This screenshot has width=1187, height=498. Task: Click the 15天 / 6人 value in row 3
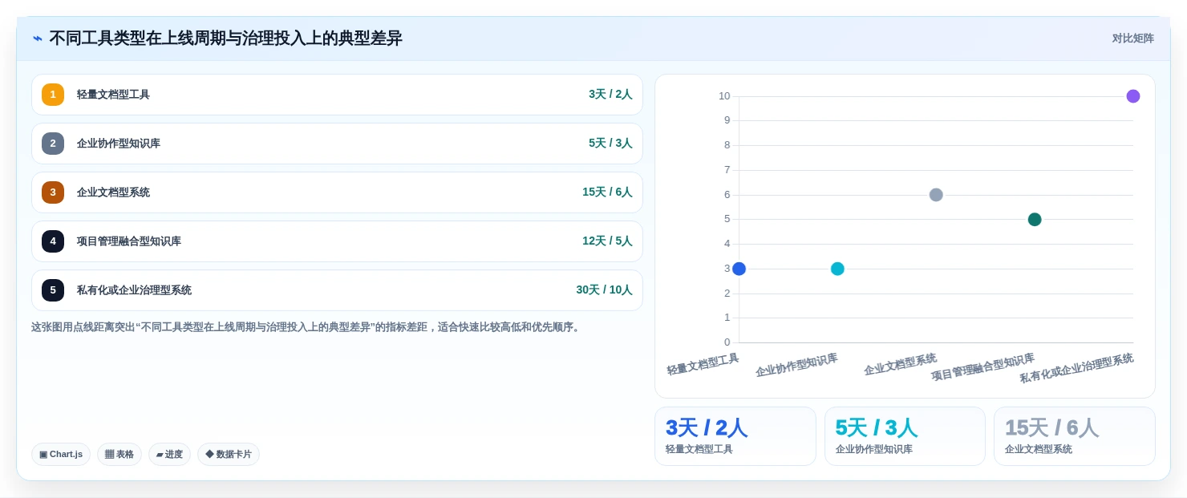[607, 192]
